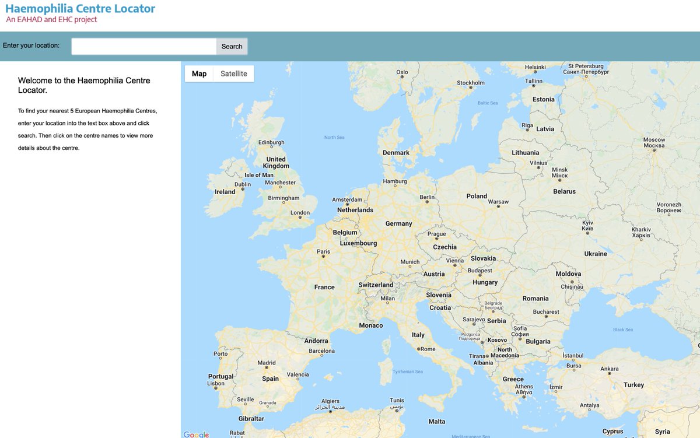The width and height of the screenshot is (700, 438).
Task: Click the 'An EAHAD and EHC project' subtitle
Action: pos(51,19)
